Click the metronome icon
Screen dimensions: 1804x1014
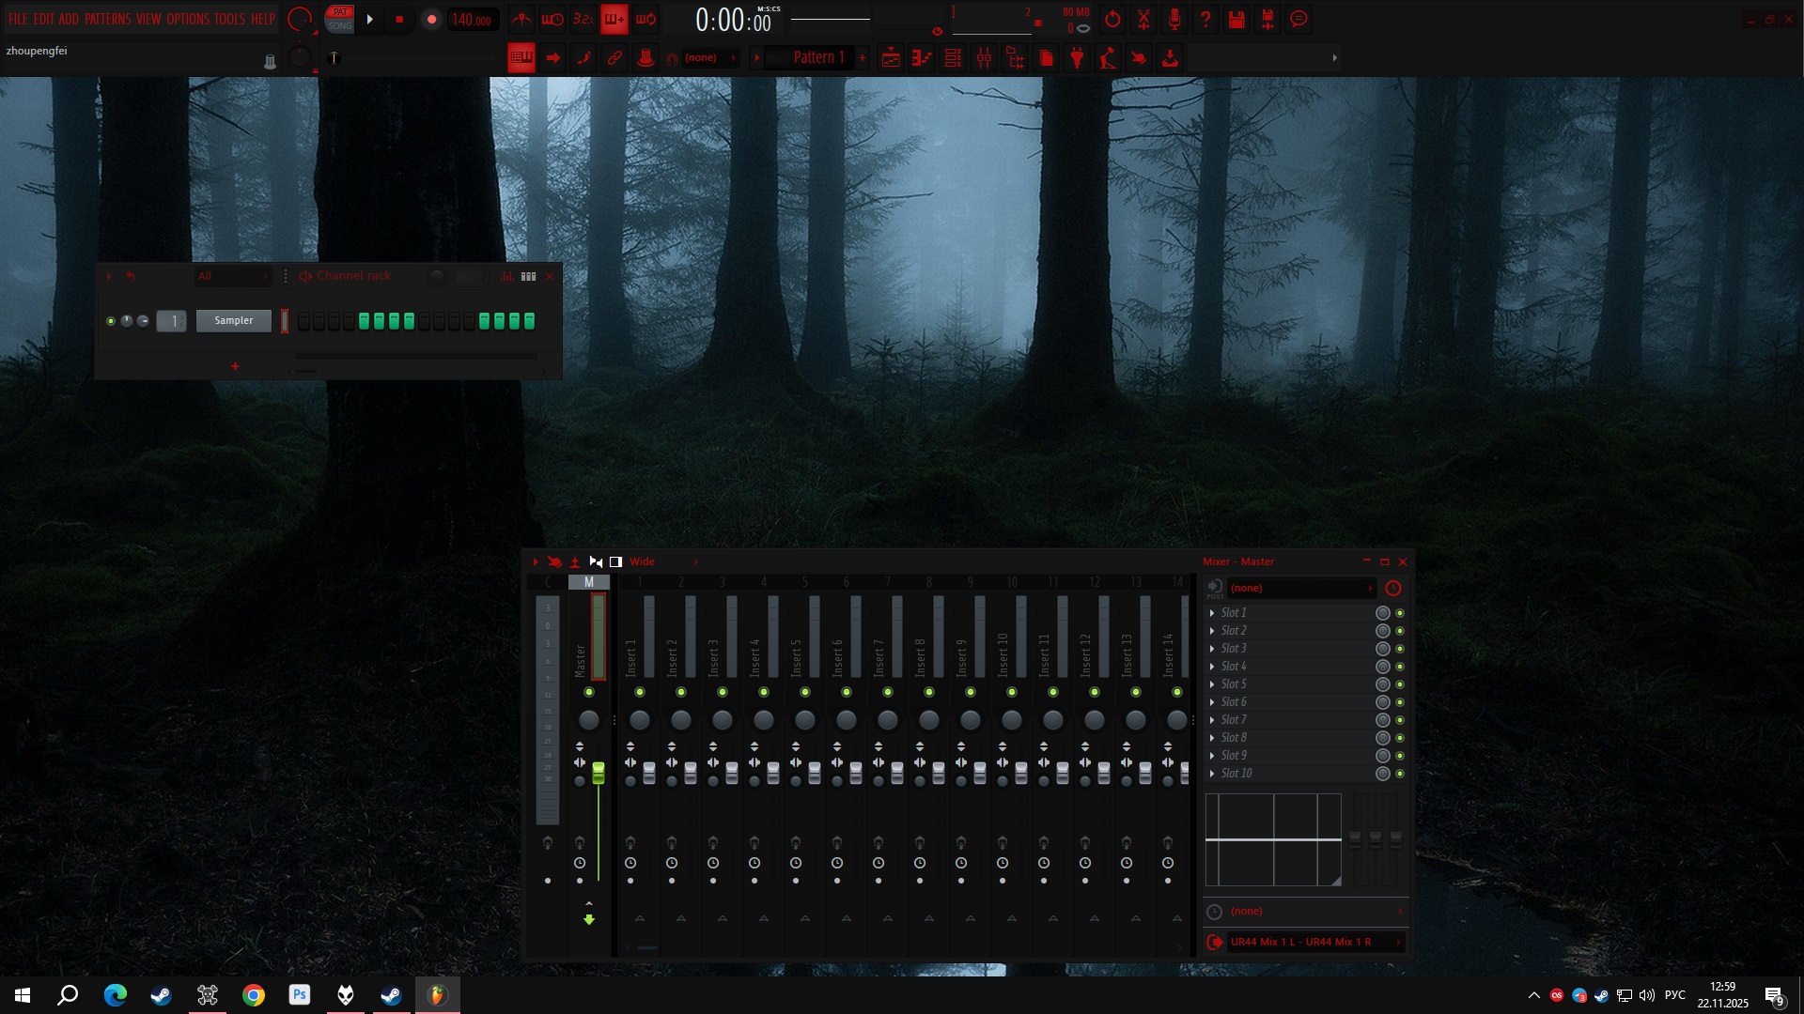[x=522, y=19]
